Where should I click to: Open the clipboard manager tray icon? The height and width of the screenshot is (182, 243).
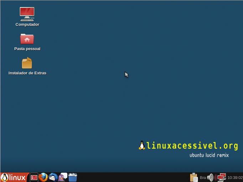coord(194,177)
